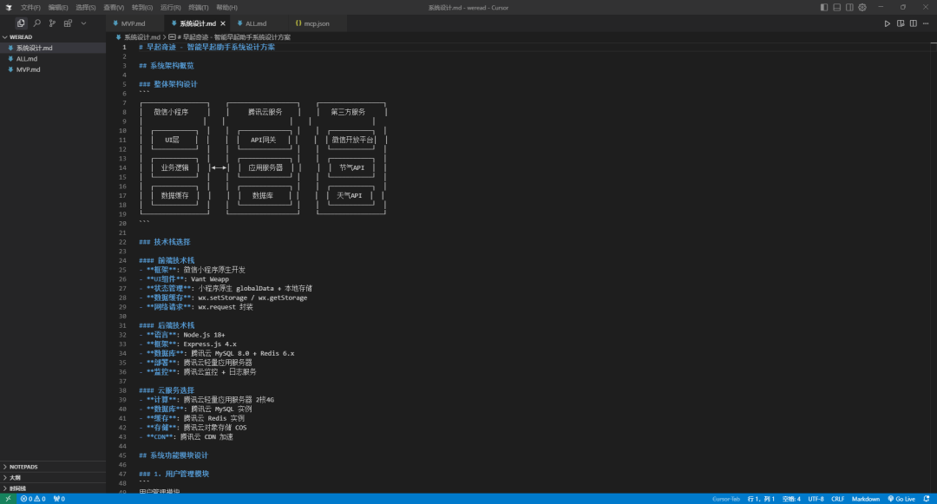Open the 文件(F) menu
Image resolution: width=937 pixels, height=504 pixels.
tap(30, 8)
